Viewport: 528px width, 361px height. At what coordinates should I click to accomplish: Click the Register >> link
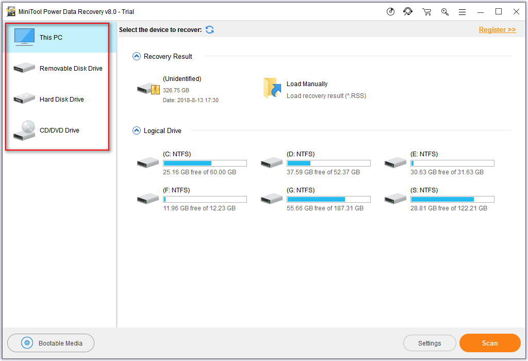[x=498, y=29]
